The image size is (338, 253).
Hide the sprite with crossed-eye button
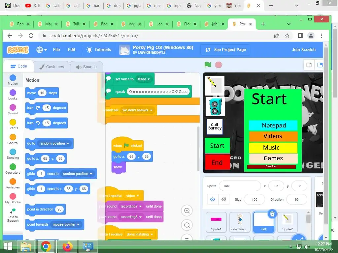coord(224,199)
